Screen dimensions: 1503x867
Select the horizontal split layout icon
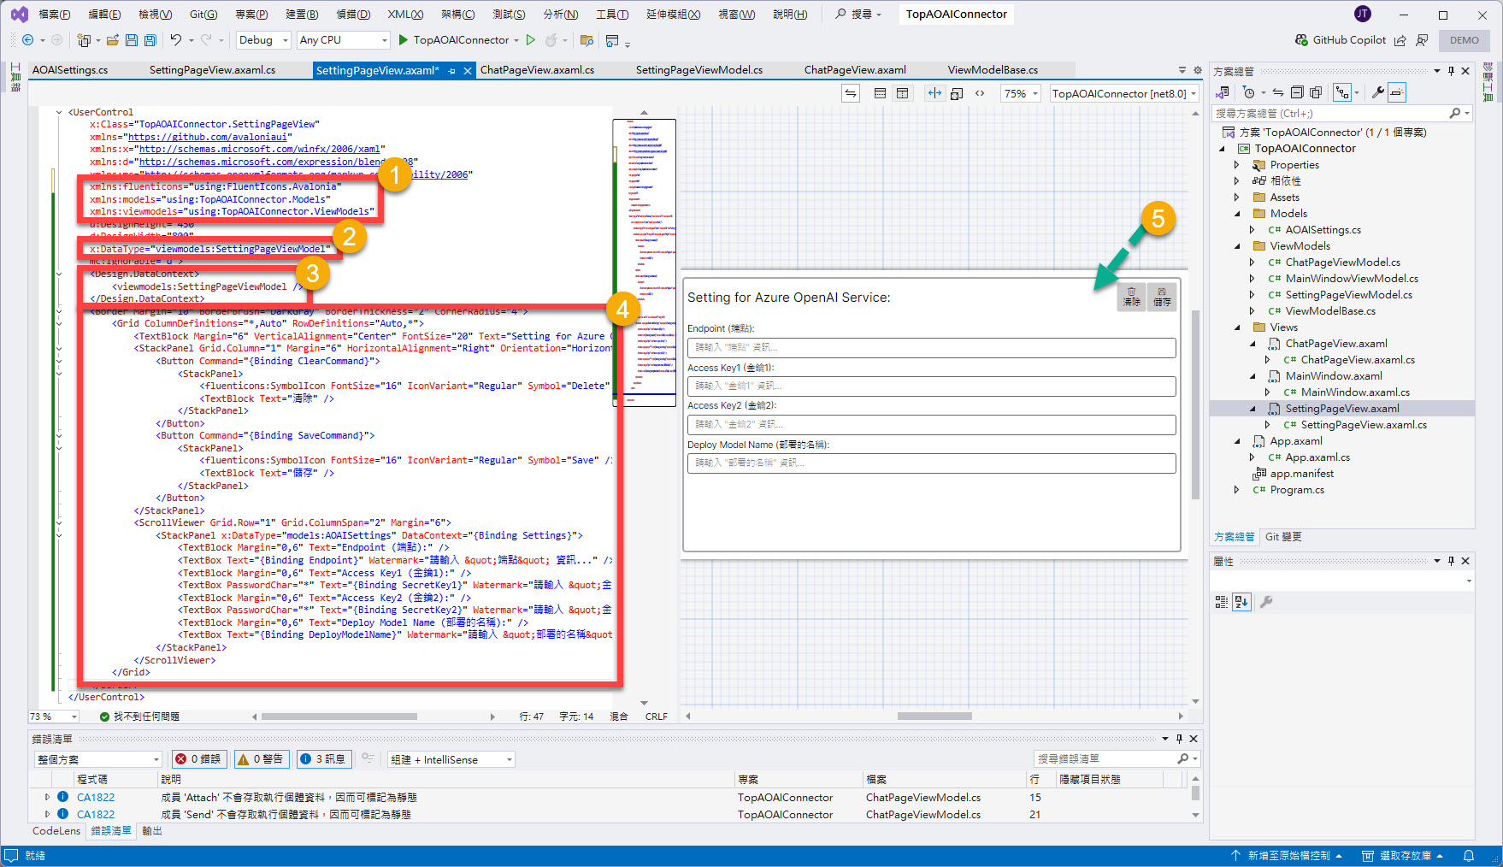pyautogui.click(x=880, y=93)
